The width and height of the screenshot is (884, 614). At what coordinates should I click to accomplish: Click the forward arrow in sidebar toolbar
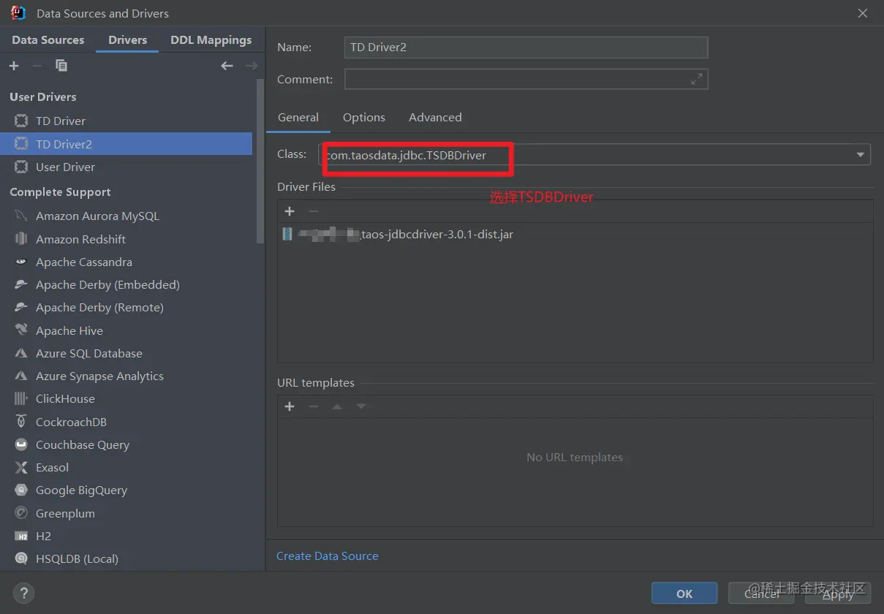251,66
